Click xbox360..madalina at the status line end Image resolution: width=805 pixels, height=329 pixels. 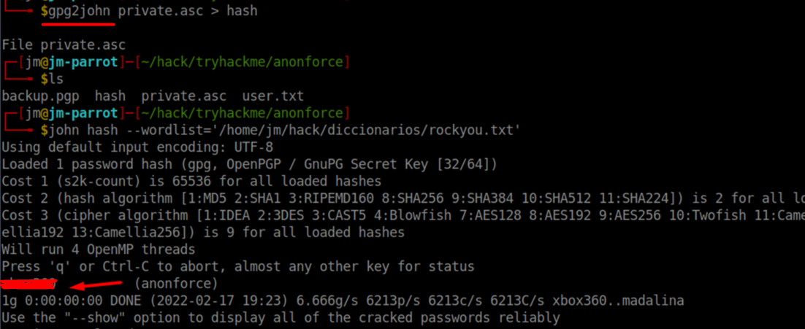coord(618,301)
